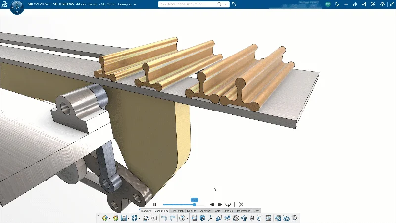Open the help question mark icon
The width and height of the screenshot is (396, 223).
[182, 218]
